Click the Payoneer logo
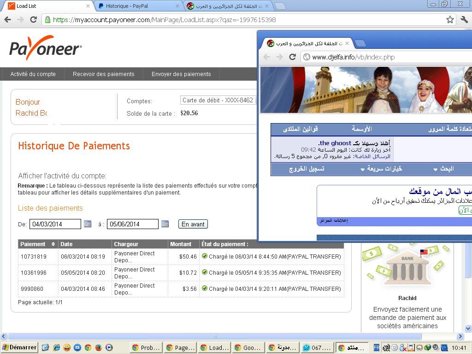The height and width of the screenshot is (354, 472). click(x=46, y=48)
